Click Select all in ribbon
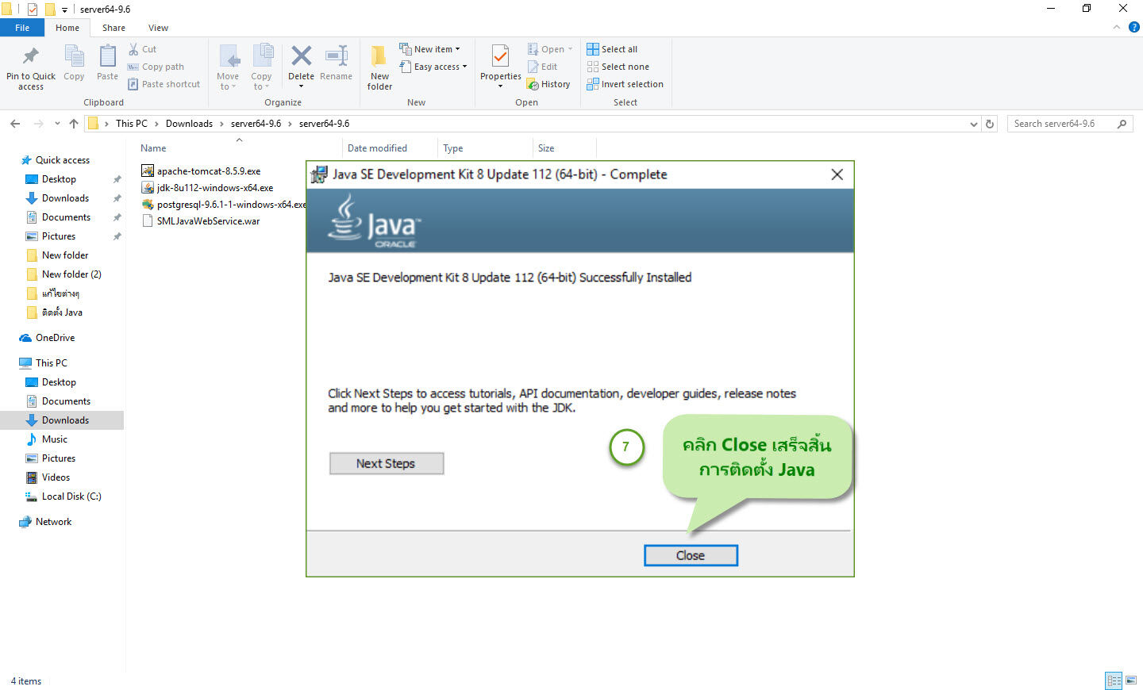The image size is (1143, 690). (612, 49)
